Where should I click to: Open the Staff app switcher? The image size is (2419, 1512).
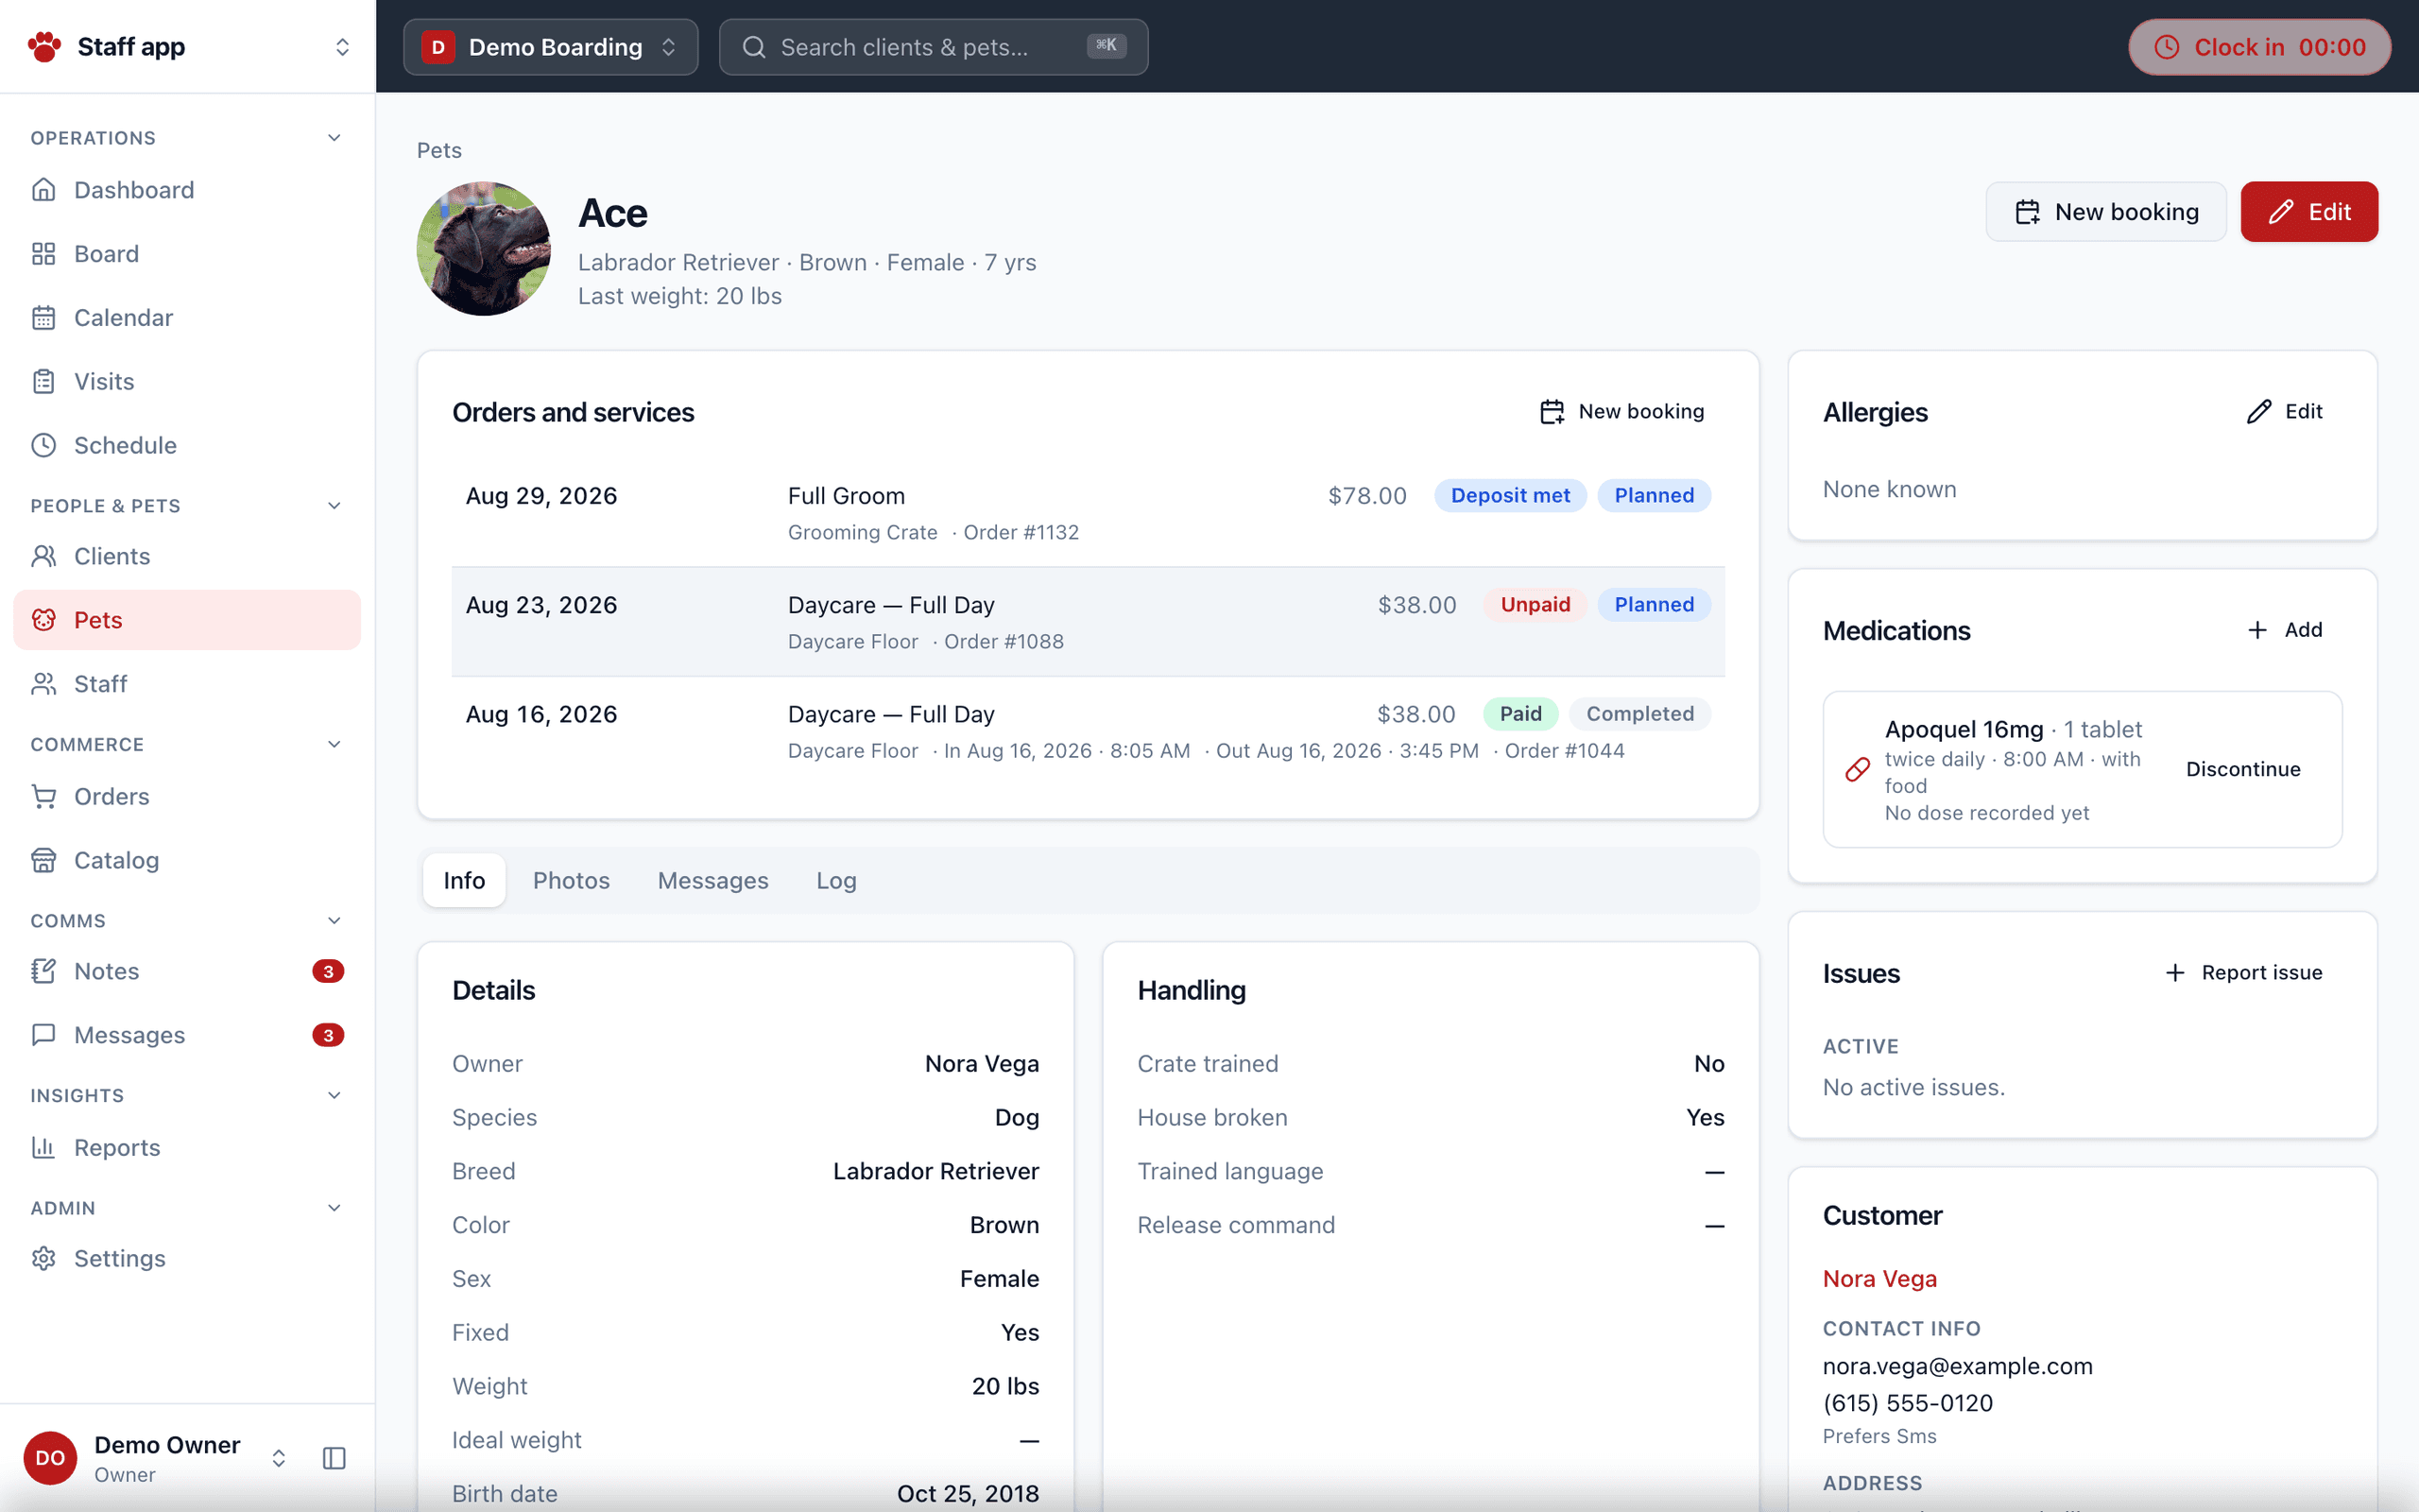[x=188, y=47]
